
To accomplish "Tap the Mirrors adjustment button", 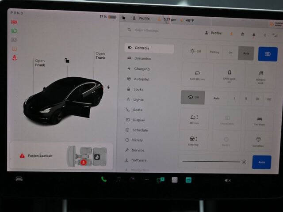I will coord(194,119).
